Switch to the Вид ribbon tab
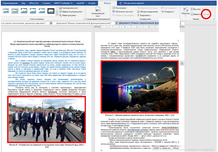Screen dimensions: 218x152 pos(23,3)
